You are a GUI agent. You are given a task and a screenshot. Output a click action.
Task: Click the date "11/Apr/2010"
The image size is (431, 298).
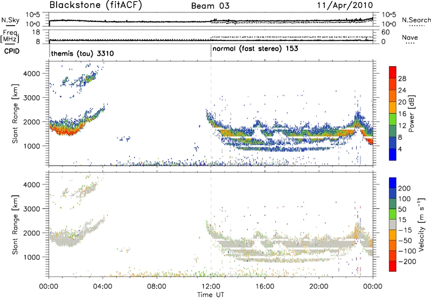coord(345,5)
